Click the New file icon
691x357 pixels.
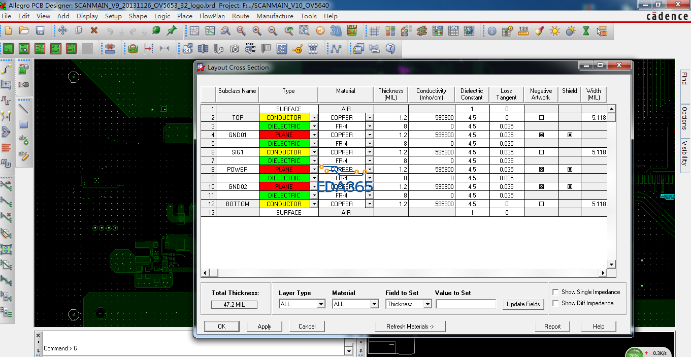(x=8, y=31)
